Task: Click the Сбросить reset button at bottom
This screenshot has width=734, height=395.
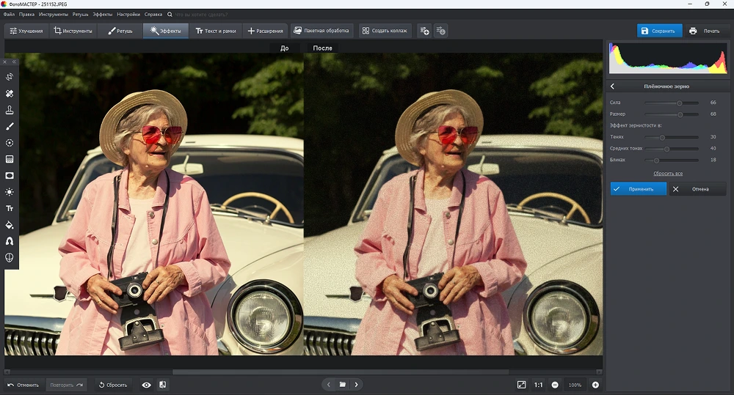Action: coord(113,385)
